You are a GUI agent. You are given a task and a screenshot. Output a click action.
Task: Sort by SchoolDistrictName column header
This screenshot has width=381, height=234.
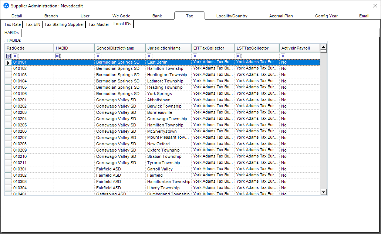pyautogui.click(x=120, y=48)
